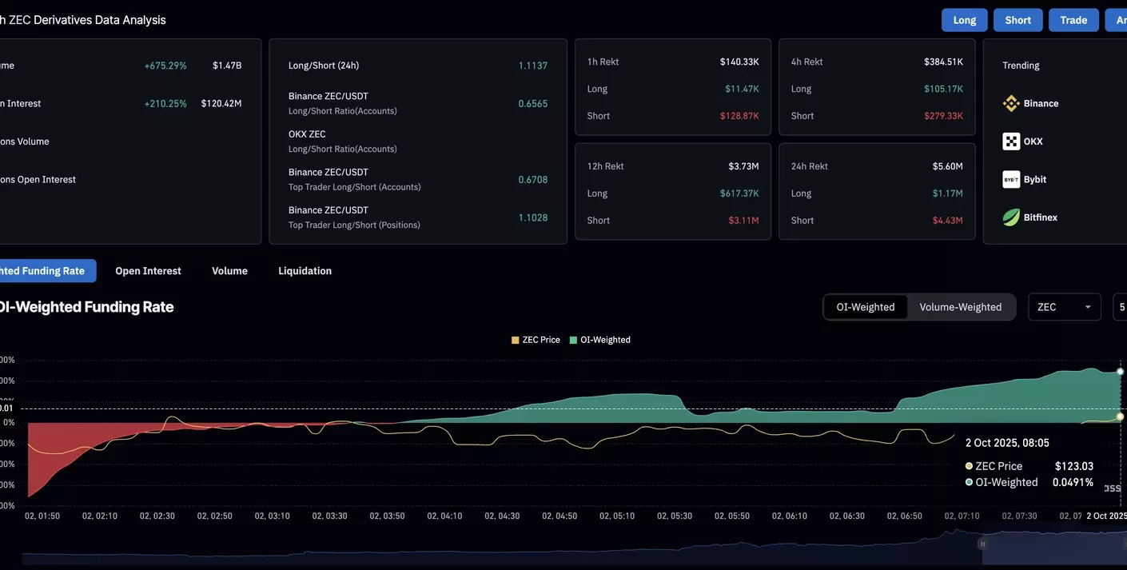Screen dimensions: 1127x570
Task: Click the OI-Weighted data point marker on chart
Action: tap(1121, 372)
